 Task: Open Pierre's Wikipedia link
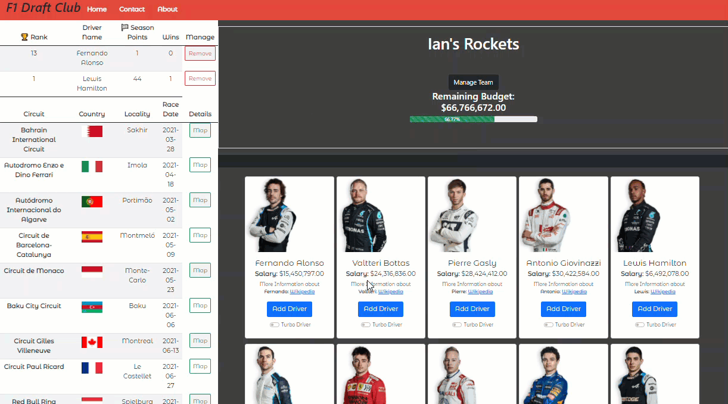pyautogui.click(x=481, y=291)
